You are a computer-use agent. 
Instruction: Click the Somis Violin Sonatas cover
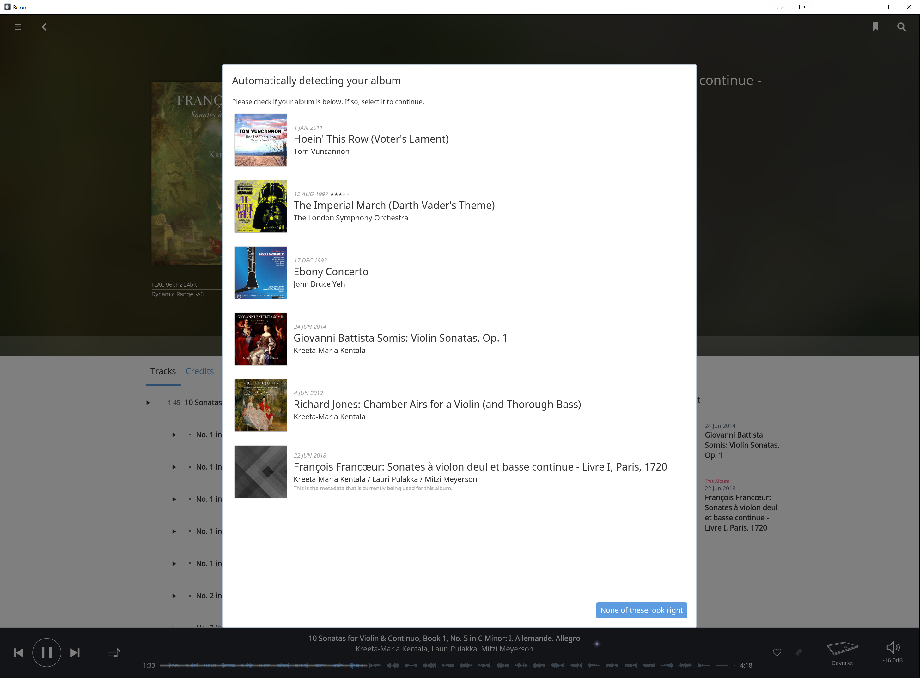(x=260, y=339)
